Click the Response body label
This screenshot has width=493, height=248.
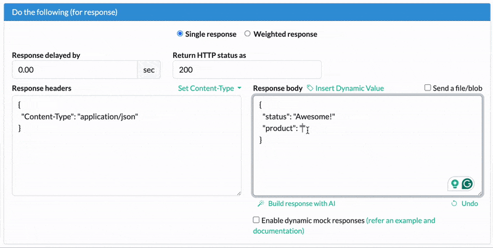tap(278, 88)
